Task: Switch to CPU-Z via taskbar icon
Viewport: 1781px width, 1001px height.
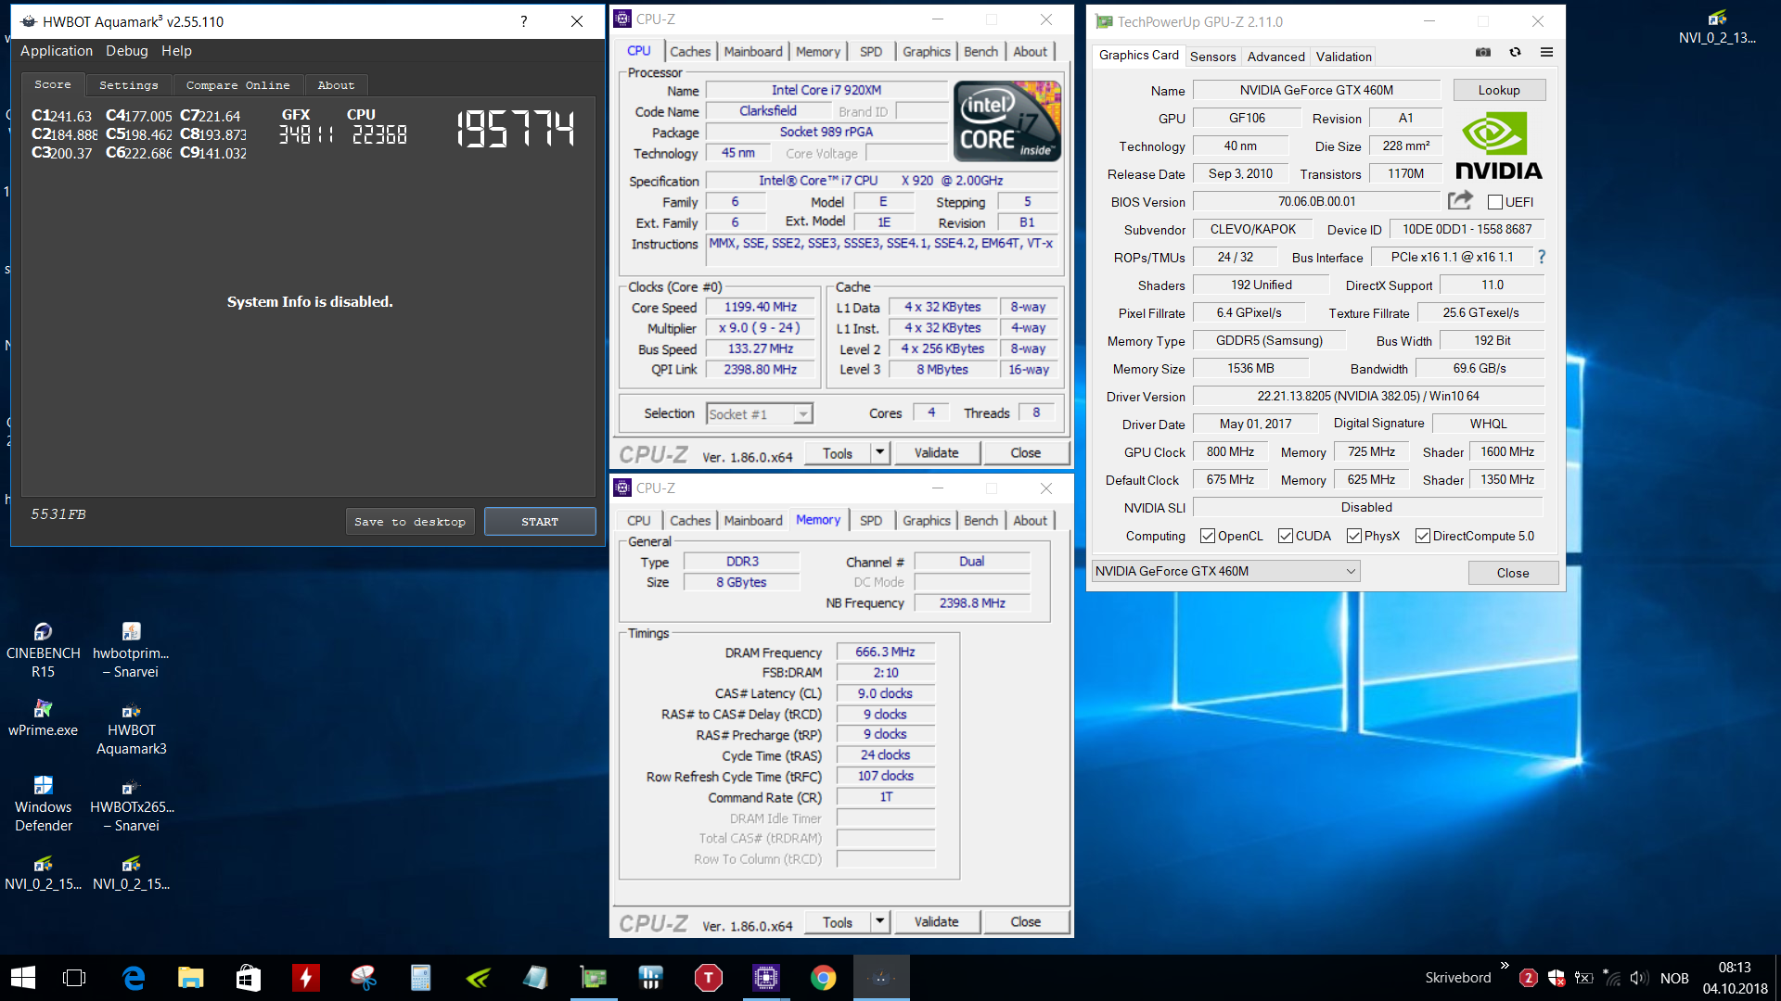Action: (x=765, y=978)
